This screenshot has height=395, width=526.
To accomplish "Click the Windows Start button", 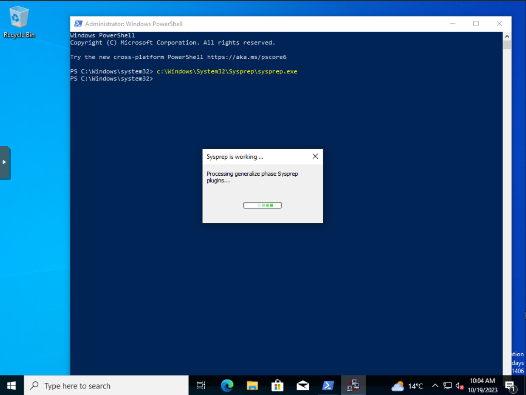I will click(x=12, y=385).
